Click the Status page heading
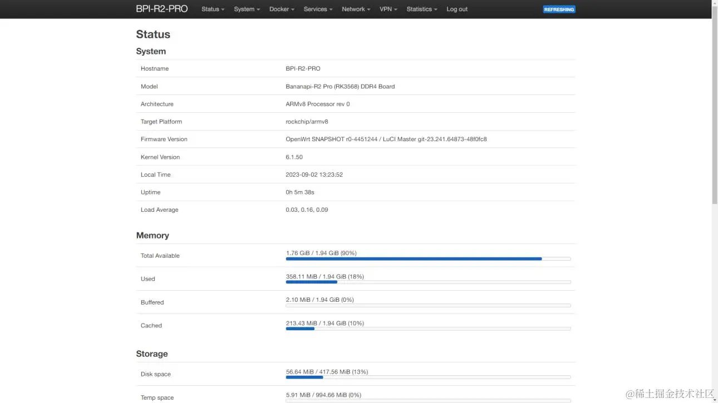 pyautogui.click(x=153, y=34)
